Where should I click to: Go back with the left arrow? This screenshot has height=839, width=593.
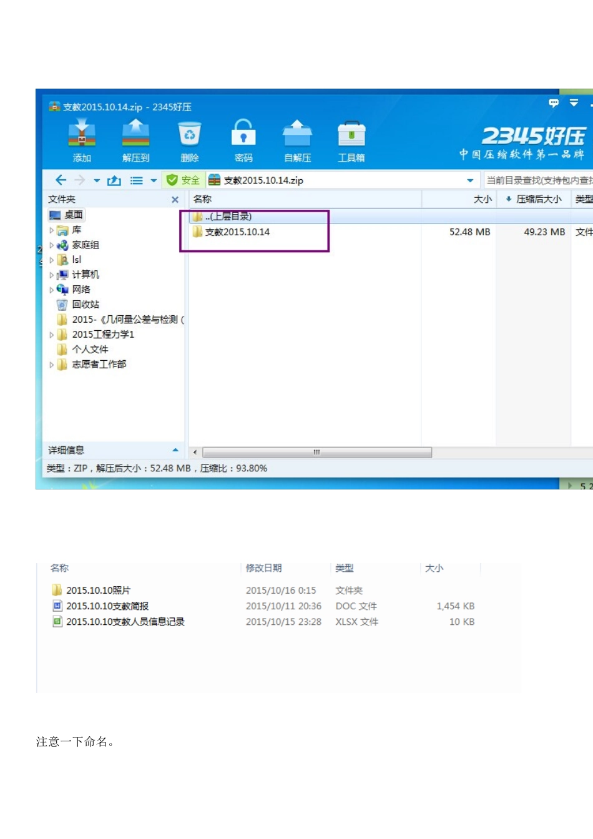coord(61,180)
